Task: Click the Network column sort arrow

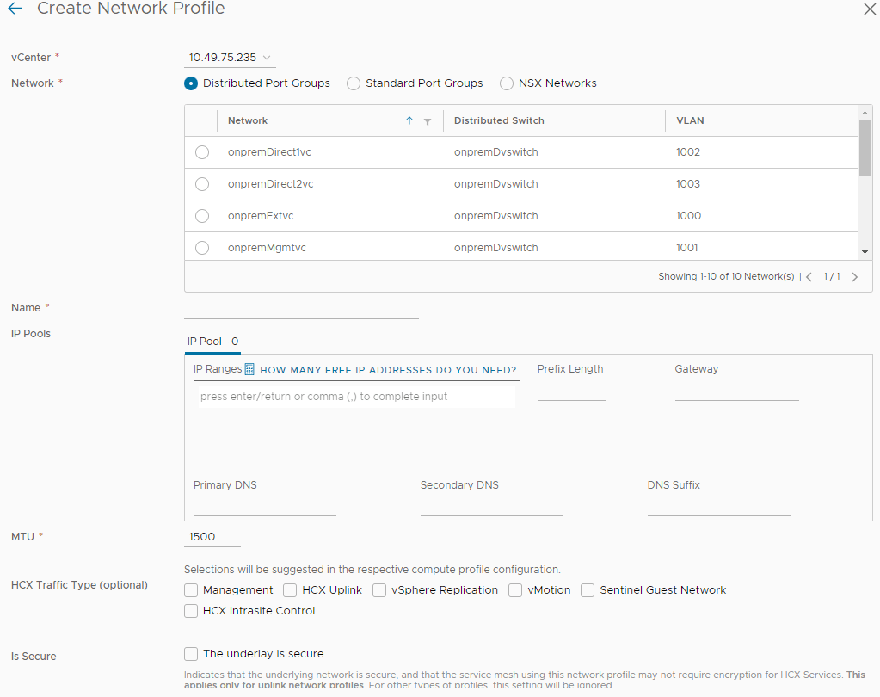Action: [x=409, y=121]
